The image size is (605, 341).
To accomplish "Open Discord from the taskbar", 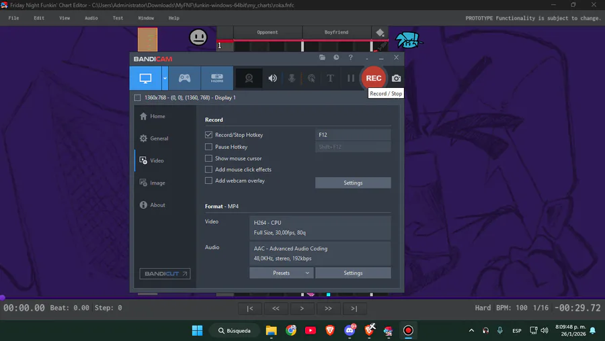I will coord(350,331).
